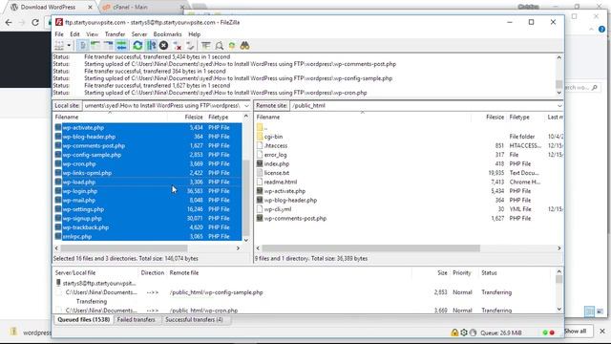Expand the Local site path dropdown
611x344 pixels.
pos(246,106)
